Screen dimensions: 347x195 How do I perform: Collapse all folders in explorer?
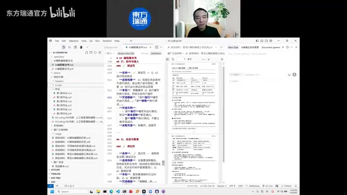pos(100,53)
